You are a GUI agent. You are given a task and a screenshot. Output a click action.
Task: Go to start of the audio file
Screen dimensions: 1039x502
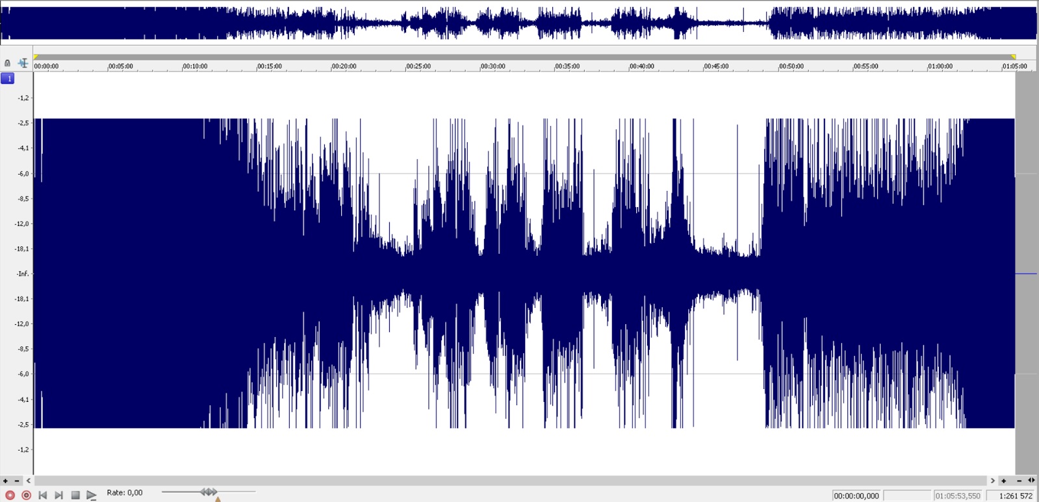coord(42,495)
